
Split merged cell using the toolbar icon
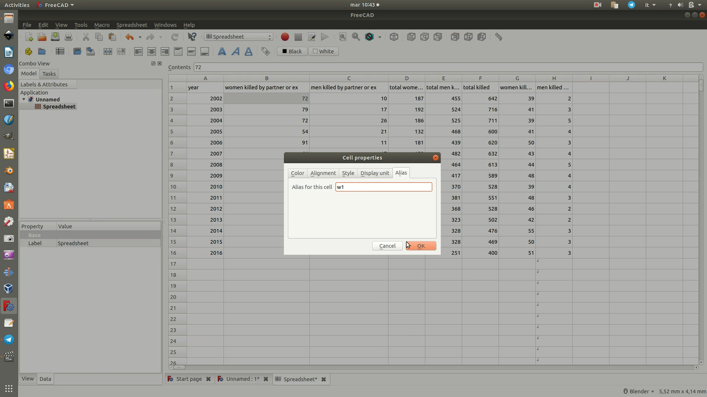click(x=121, y=51)
